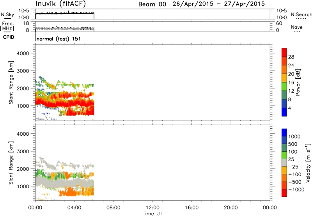Click the '-25' tick on Velocity scale
Screen dimensions: 312x216
pos(293,166)
